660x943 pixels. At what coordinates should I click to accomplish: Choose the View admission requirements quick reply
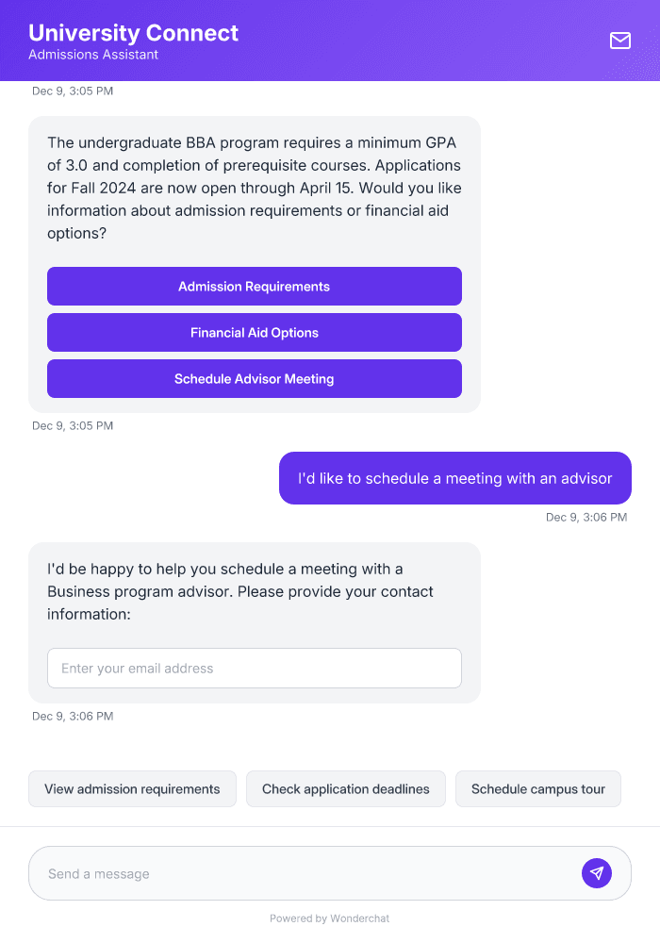(x=132, y=788)
